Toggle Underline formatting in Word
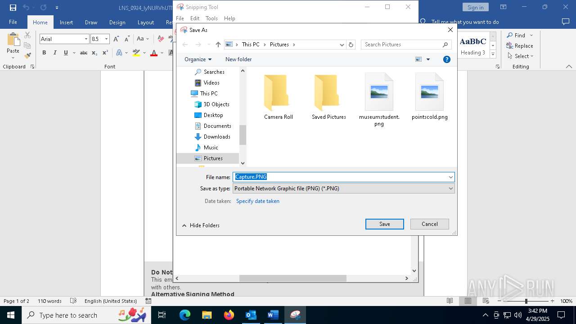Image resolution: width=576 pixels, height=324 pixels. [66, 53]
